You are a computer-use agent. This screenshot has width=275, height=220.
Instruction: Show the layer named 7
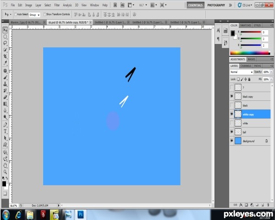coord(231,87)
